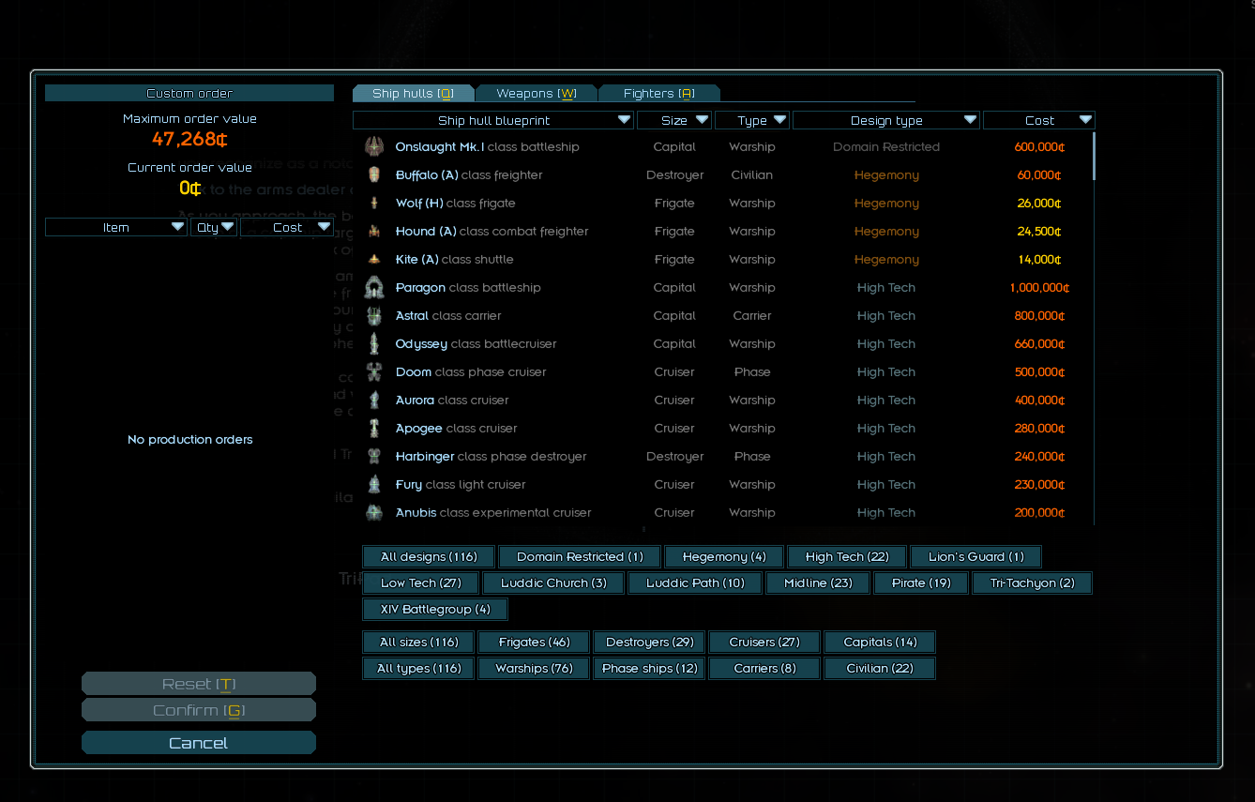Click the Paragon battleship icon
The height and width of the screenshot is (802, 1255).
pyautogui.click(x=374, y=287)
